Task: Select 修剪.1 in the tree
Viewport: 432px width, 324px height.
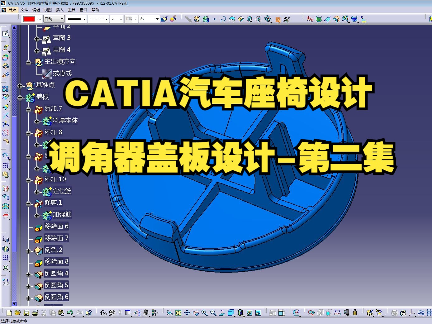Action: (x=53, y=202)
